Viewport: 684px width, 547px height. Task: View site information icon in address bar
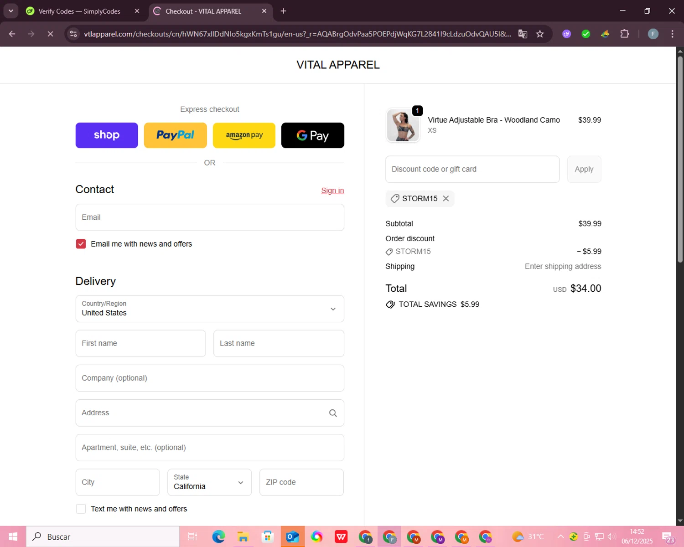tap(73, 34)
